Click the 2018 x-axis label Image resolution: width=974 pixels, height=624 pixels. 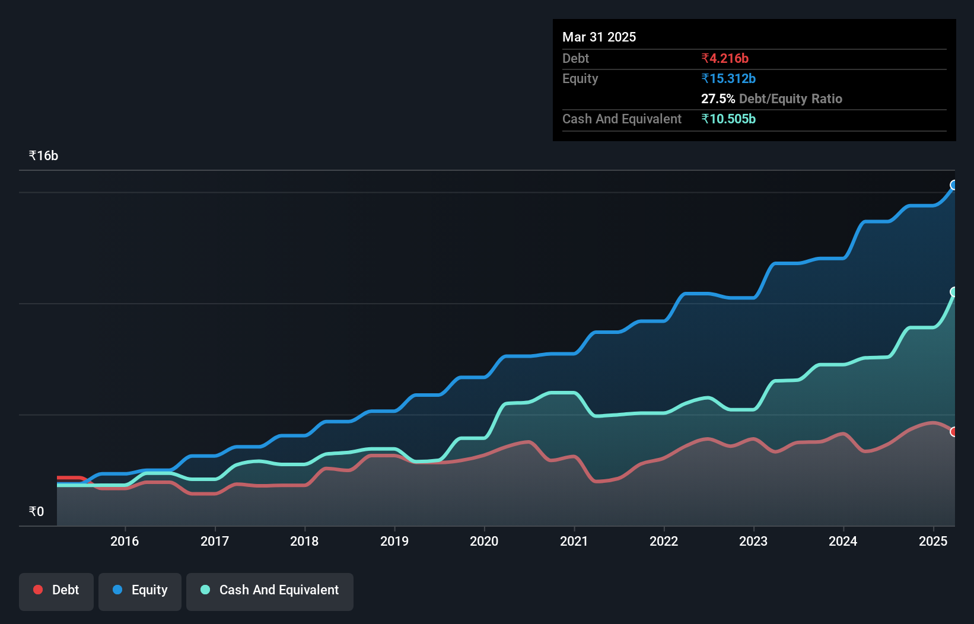(304, 541)
